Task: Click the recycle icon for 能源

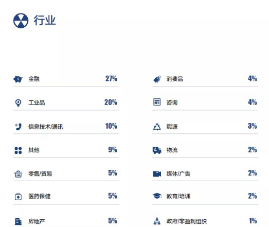Action: (x=157, y=127)
